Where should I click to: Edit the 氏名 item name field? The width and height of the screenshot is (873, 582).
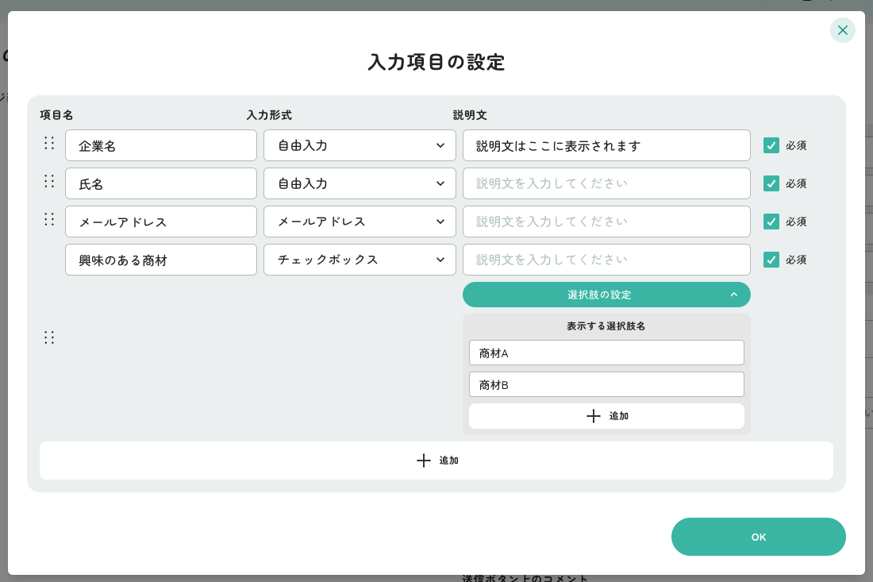pos(161,183)
